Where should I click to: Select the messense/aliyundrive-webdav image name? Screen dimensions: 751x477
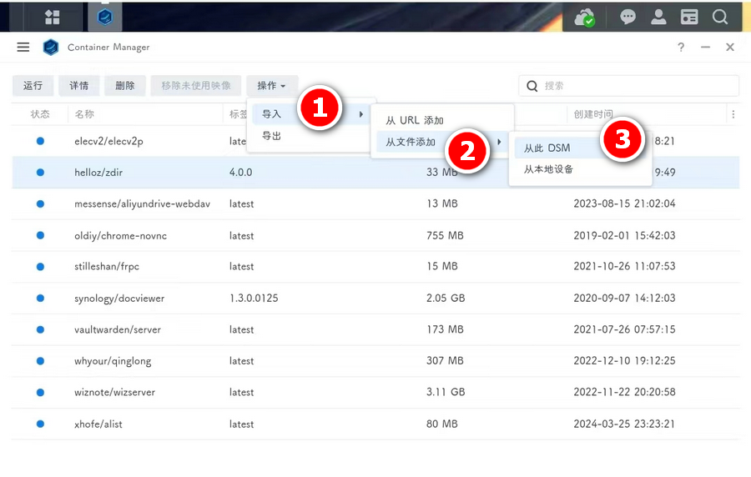point(142,203)
